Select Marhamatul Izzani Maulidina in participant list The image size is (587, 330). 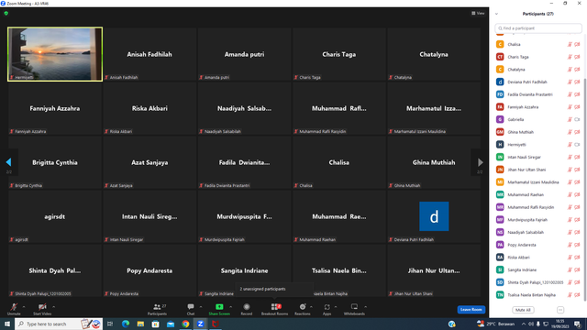point(538,182)
